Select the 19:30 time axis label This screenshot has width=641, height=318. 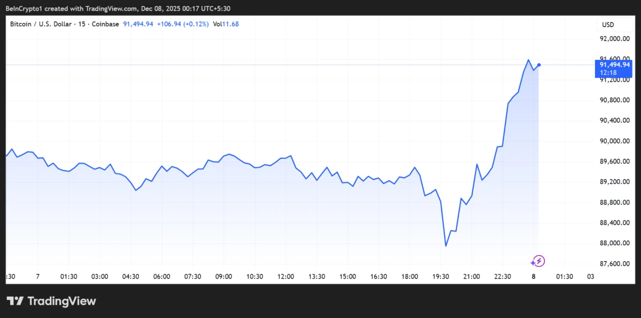coord(441,276)
